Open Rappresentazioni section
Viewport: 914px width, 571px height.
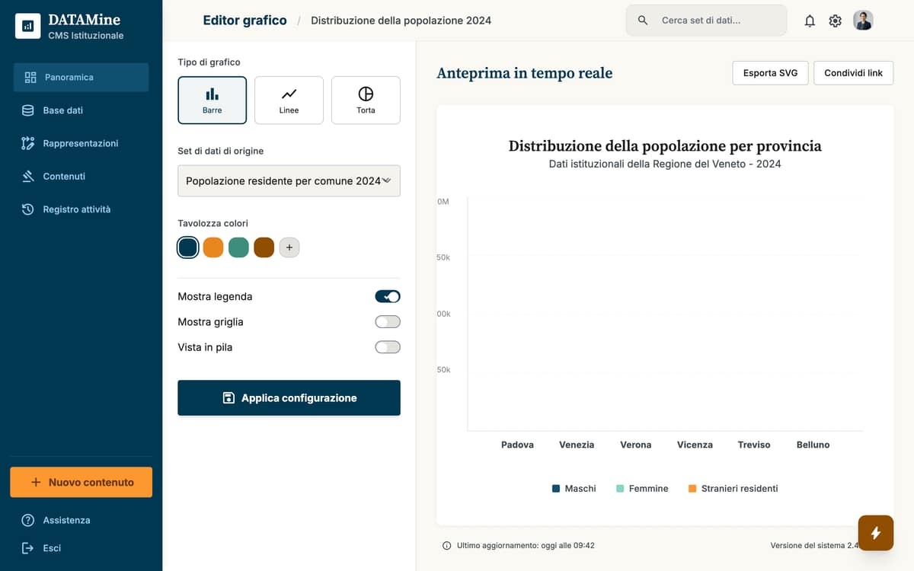(x=81, y=143)
